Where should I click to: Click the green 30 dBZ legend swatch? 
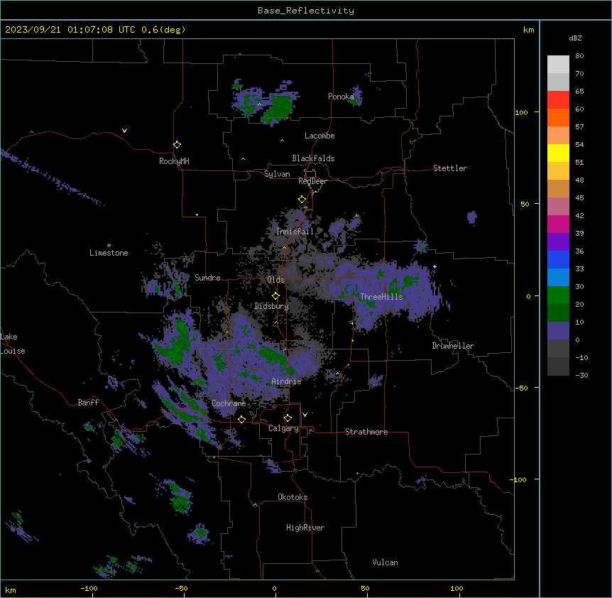tap(558, 295)
